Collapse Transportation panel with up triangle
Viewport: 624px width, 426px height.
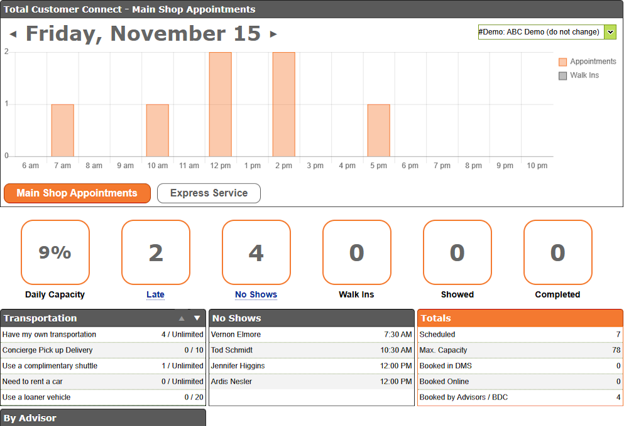[x=182, y=318]
